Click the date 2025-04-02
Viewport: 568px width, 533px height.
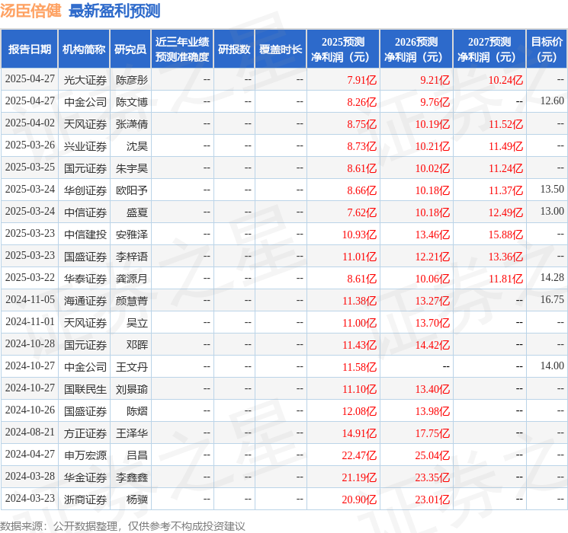30,123
